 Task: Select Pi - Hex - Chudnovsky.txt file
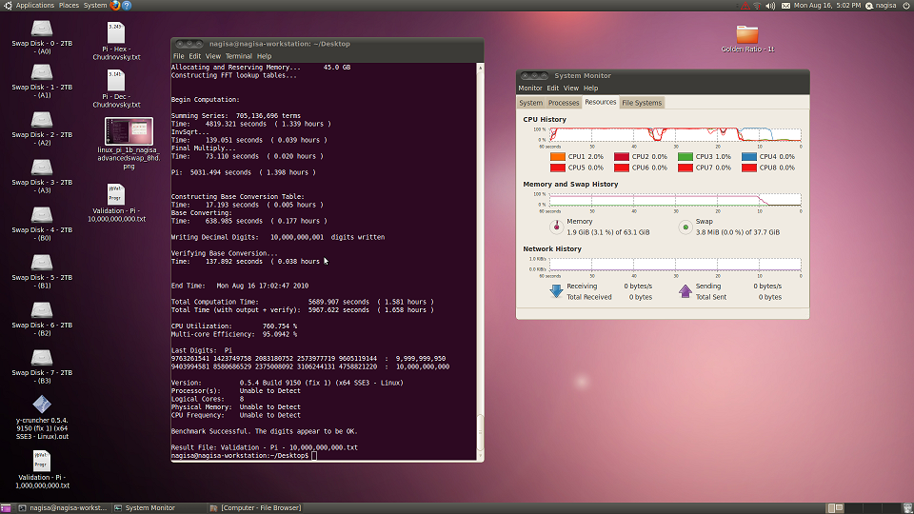[x=115, y=32]
